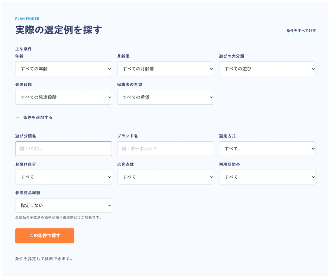This screenshot has width=328, height=276.
Task: Click the 遊び分類名 text field
Action: coord(64,148)
